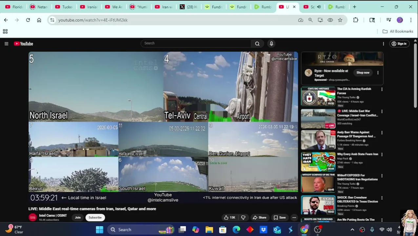Open volume control in system tray
The width and height of the screenshot is (418, 236).
pyautogui.click(x=389, y=230)
